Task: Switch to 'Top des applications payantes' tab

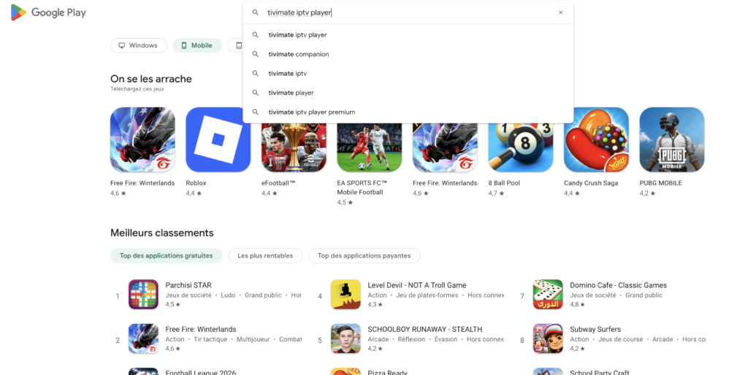Action: [x=364, y=255]
